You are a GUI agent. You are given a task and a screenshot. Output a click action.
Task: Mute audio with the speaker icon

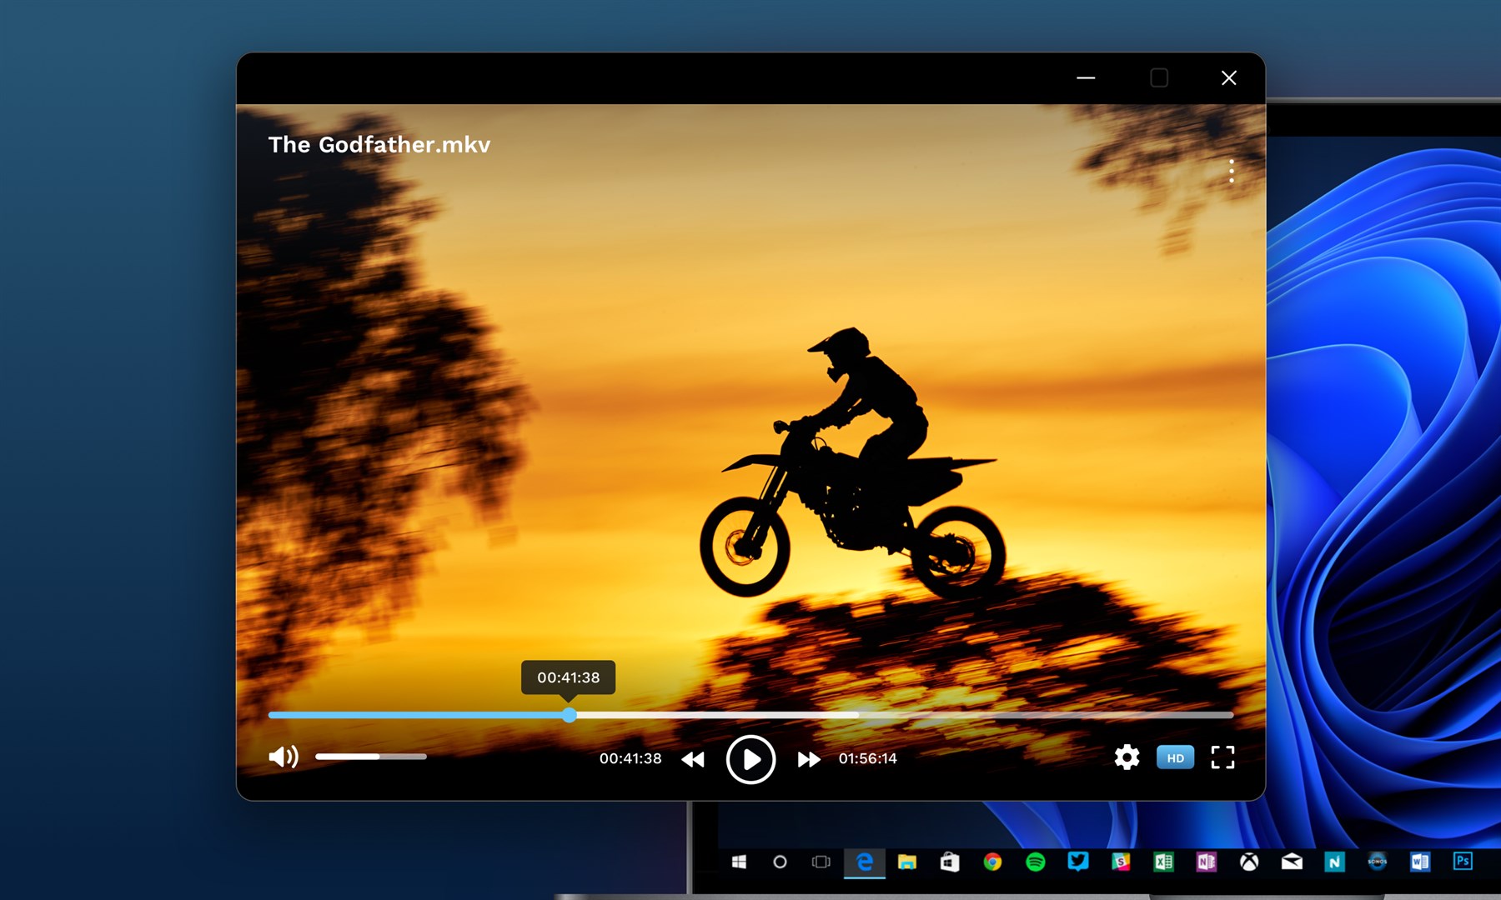click(284, 757)
